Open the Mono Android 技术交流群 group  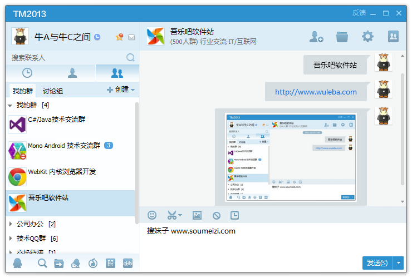point(70,151)
